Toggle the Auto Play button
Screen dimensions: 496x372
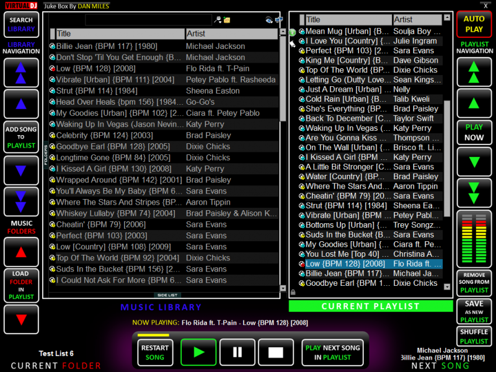tap(474, 24)
